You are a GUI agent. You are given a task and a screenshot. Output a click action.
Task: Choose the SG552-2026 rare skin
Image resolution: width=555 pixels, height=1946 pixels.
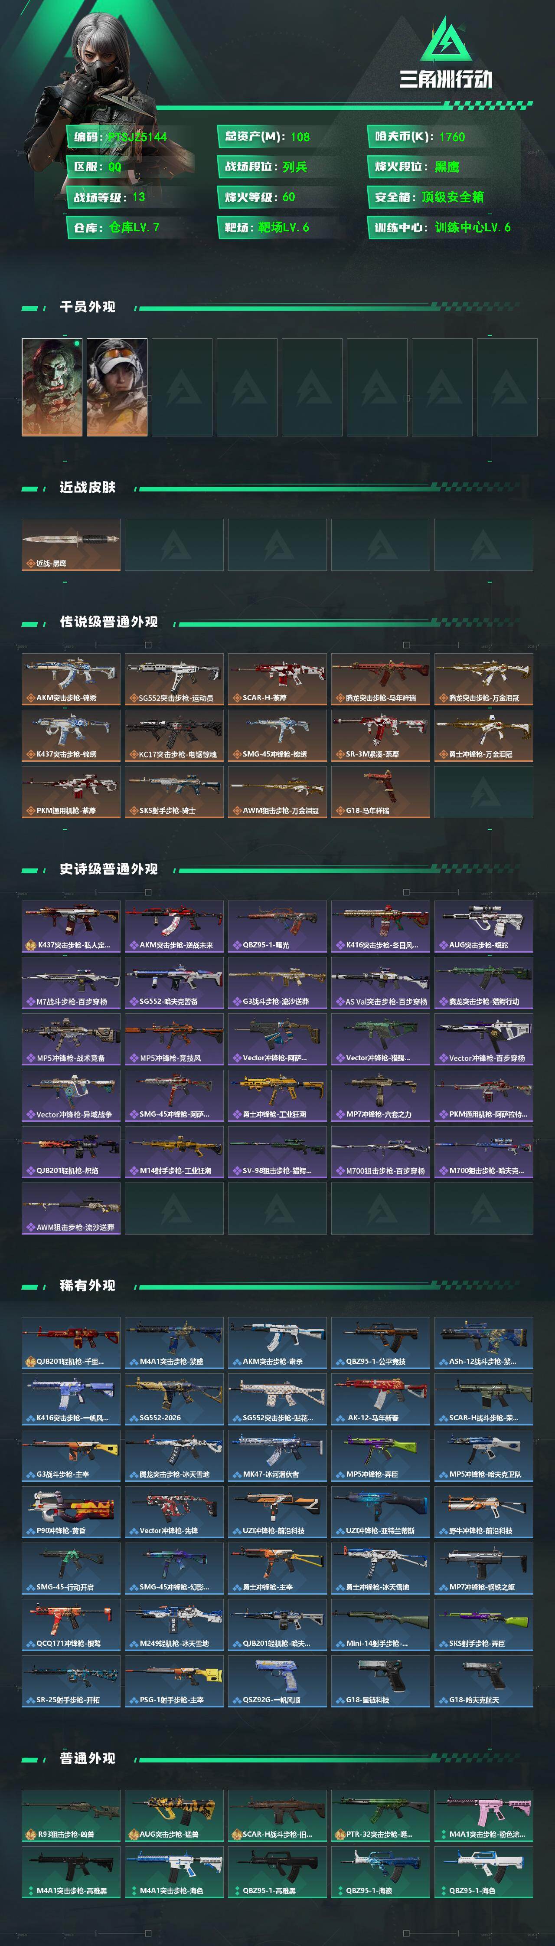pos(174,1399)
